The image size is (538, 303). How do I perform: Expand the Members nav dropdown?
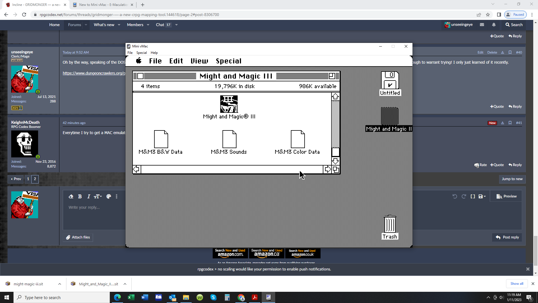(148, 25)
